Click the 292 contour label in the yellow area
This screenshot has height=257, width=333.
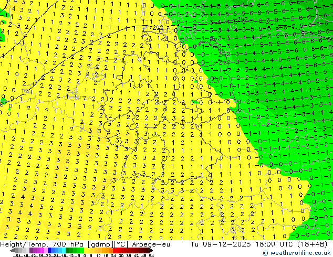[158, 28]
